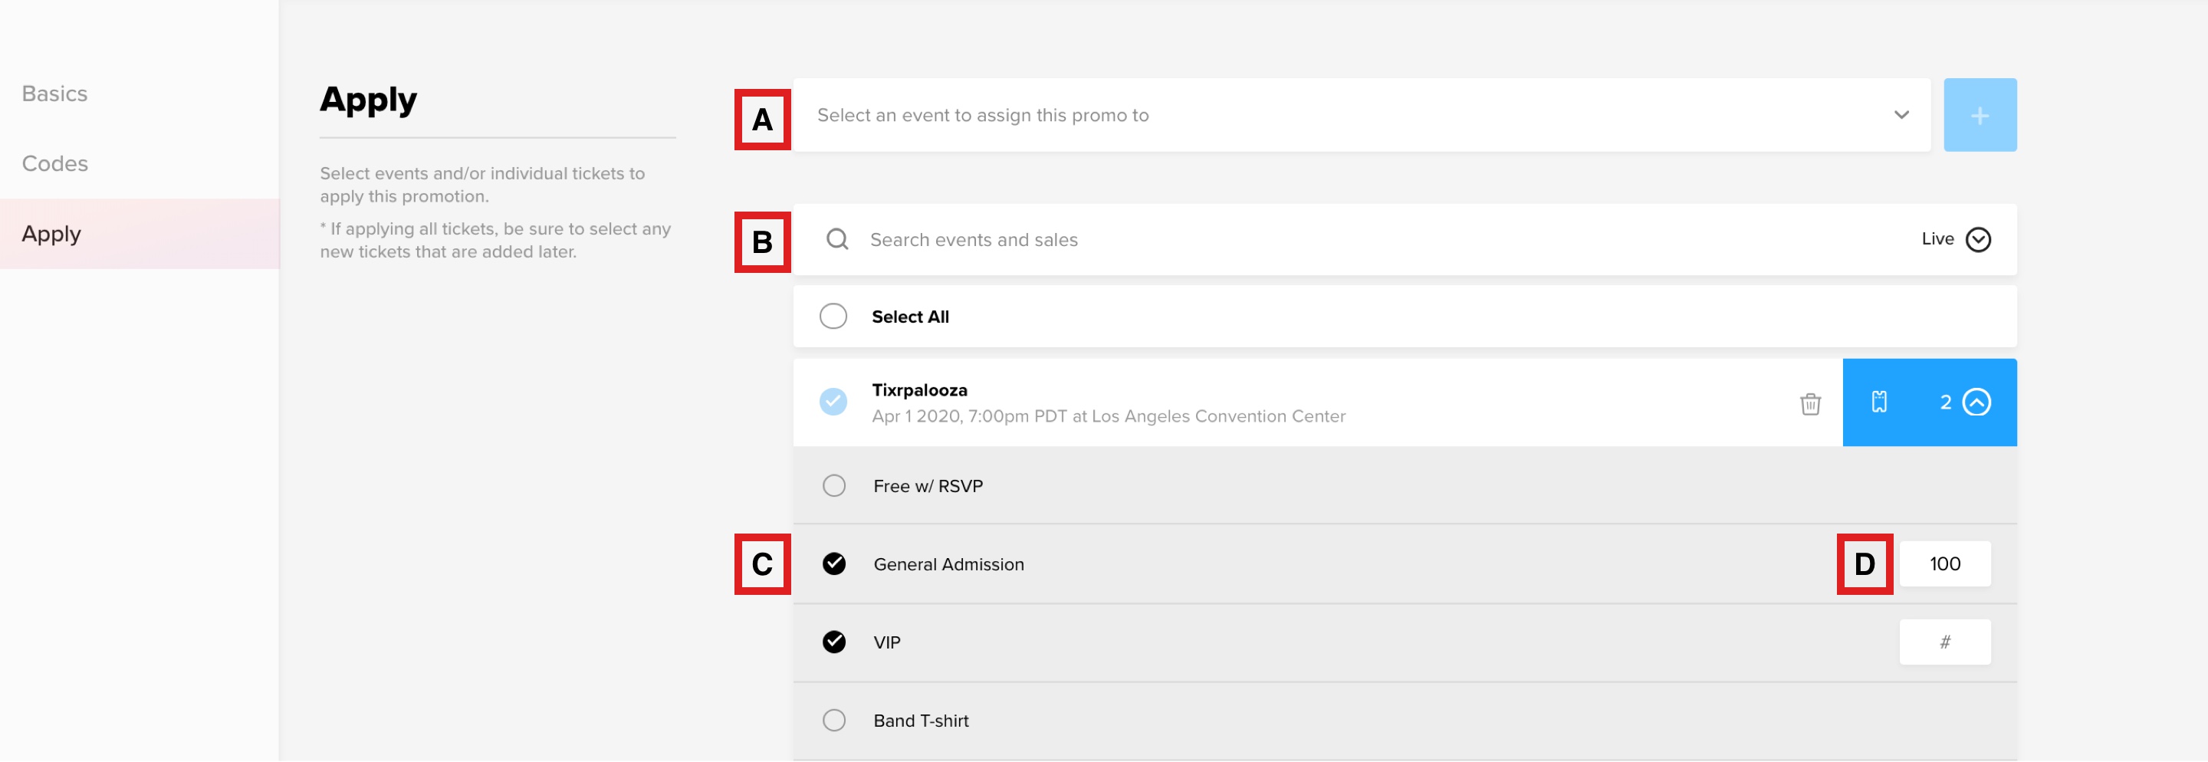Delete Tixrpalooza using the trash icon

click(1809, 404)
